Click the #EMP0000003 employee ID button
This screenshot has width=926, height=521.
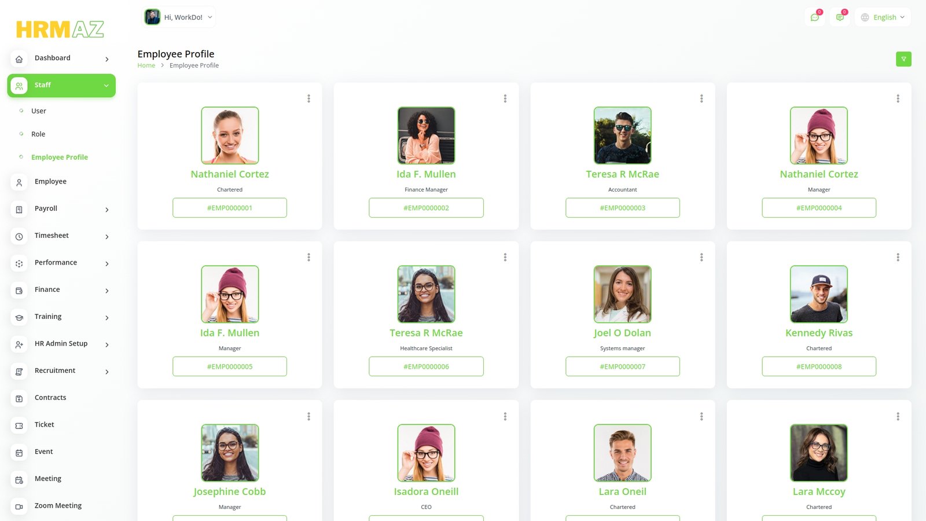[622, 208]
